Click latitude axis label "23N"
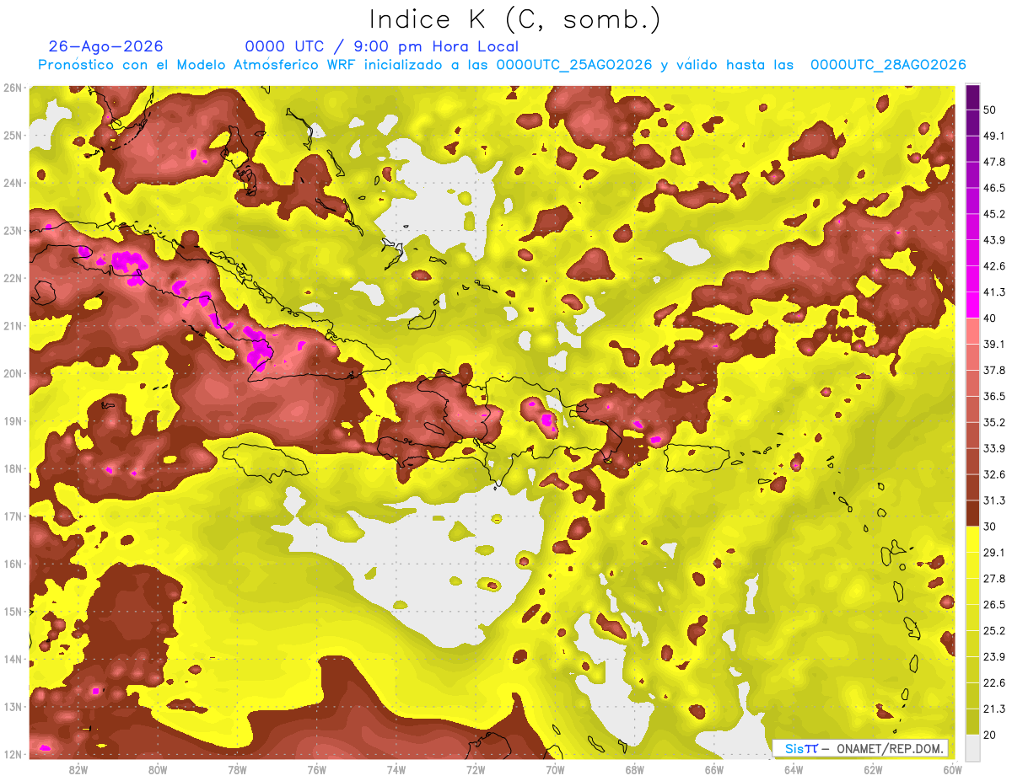 tap(13, 231)
